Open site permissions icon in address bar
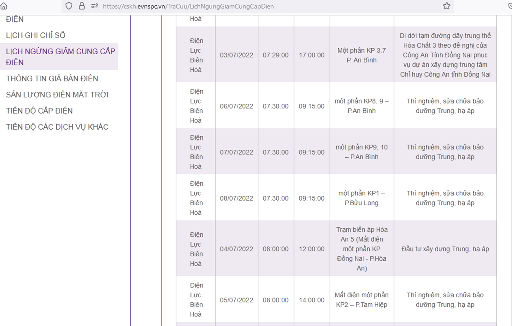The image size is (512, 326). 94,6
